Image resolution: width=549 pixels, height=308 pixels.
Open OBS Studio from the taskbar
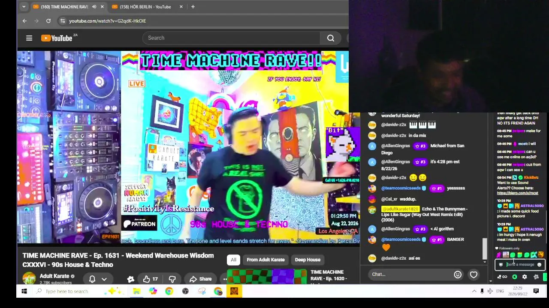[x=185, y=291]
